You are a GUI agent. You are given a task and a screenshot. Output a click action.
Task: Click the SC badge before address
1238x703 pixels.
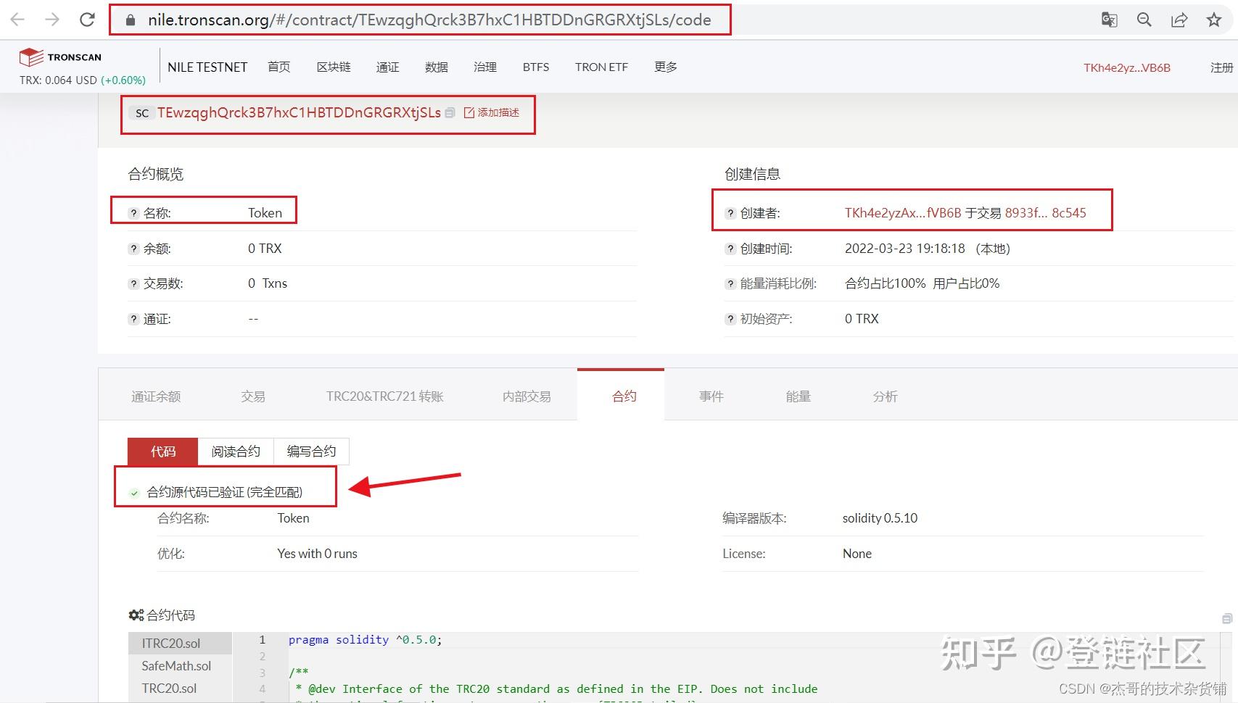pyautogui.click(x=142, y=113)
